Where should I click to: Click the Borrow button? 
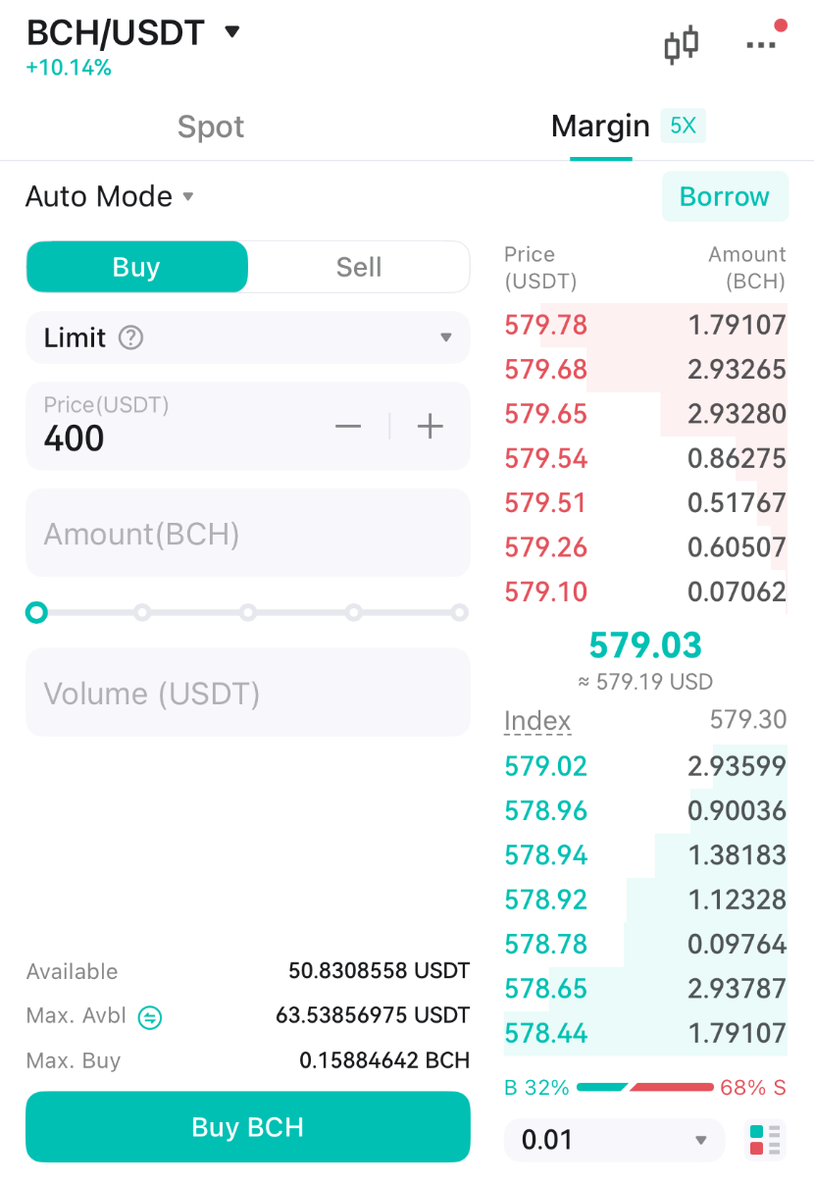[x=725, y=196]
